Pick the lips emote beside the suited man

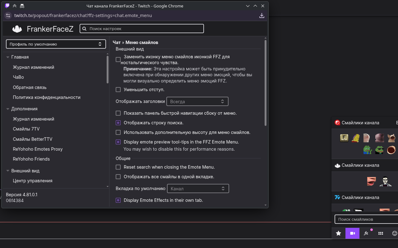pyautogui.click(x=371, y=181)
